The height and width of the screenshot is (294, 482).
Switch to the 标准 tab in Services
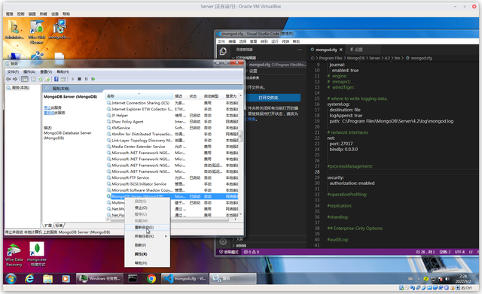point(59,226)
